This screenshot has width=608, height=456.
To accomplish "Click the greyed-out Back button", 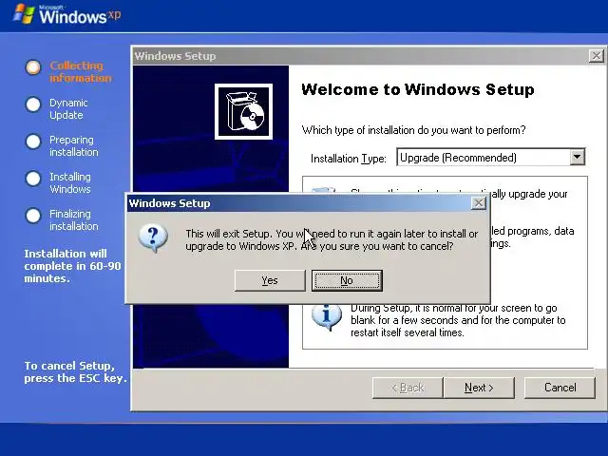I will [x=408, y=388].
